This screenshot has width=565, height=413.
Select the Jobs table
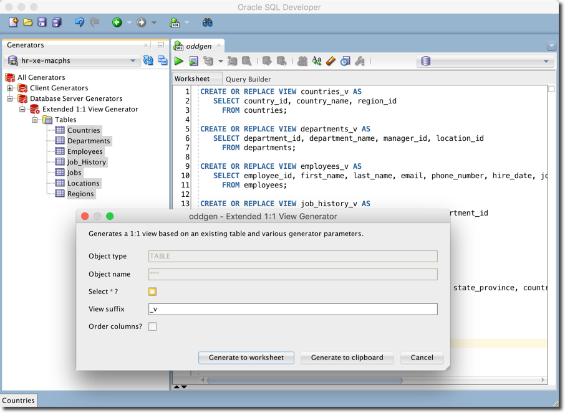point(74,173)
